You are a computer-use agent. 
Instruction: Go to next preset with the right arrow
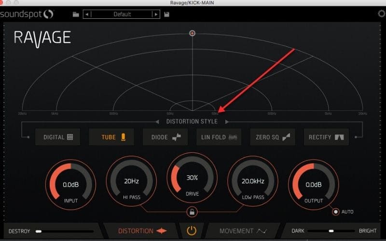tap(156, 14)
